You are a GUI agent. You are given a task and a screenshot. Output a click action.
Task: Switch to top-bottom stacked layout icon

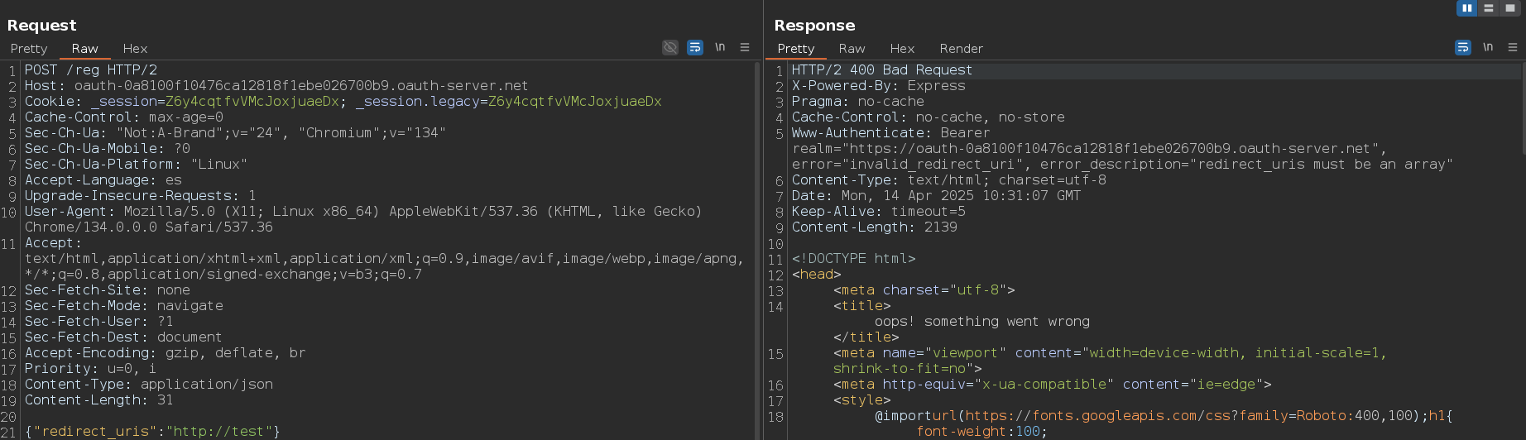(1489, 8)
